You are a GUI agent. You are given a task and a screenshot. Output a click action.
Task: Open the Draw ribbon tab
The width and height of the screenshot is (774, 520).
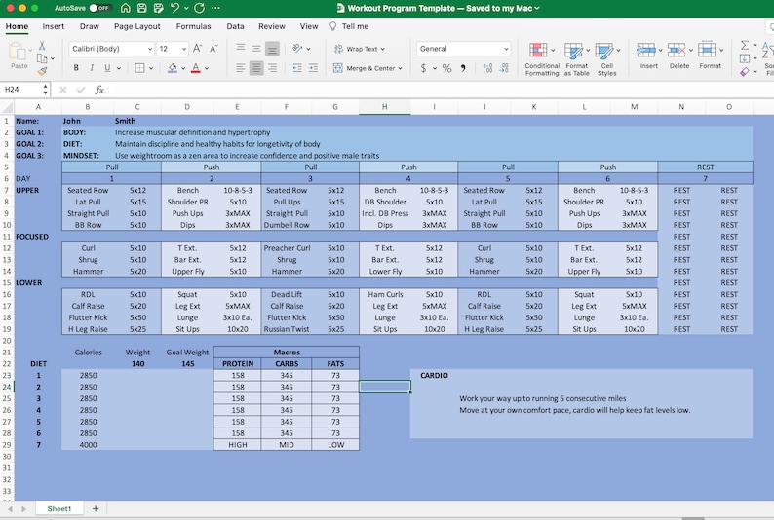tap(90, 26)
